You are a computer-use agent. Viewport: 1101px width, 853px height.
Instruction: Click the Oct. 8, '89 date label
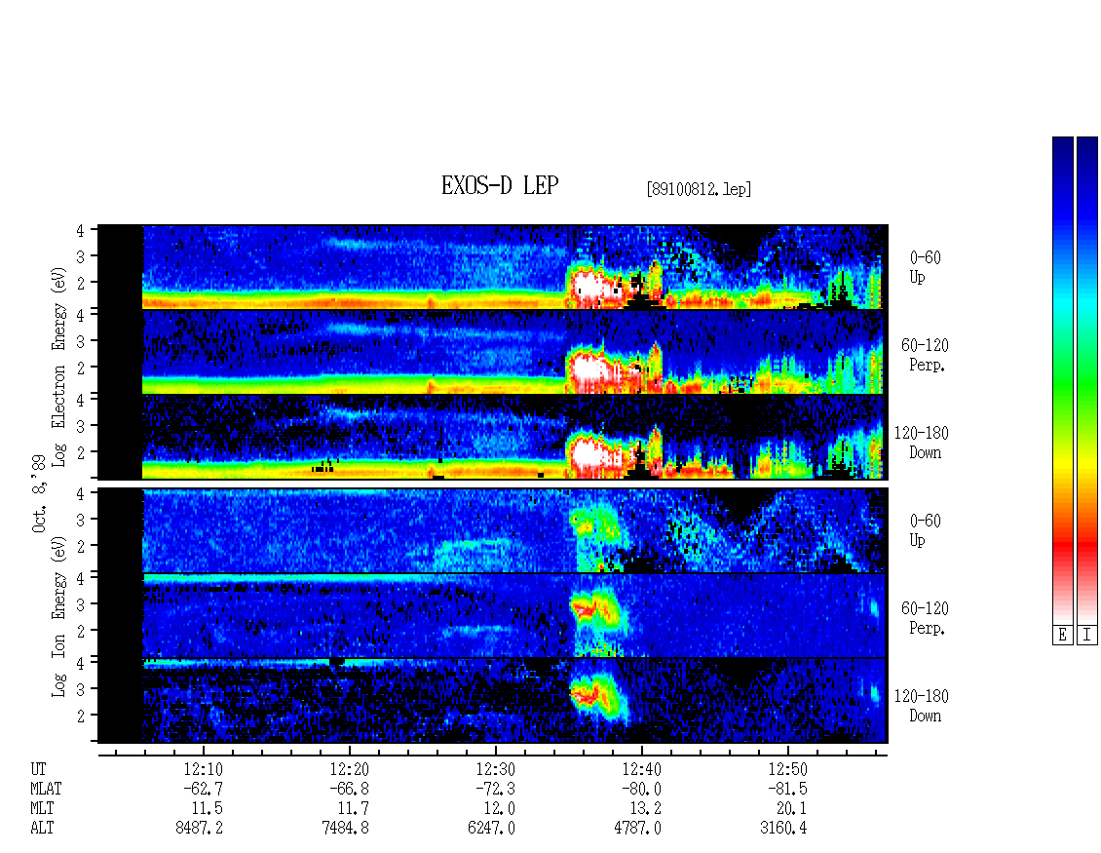(x=39, y=492)
